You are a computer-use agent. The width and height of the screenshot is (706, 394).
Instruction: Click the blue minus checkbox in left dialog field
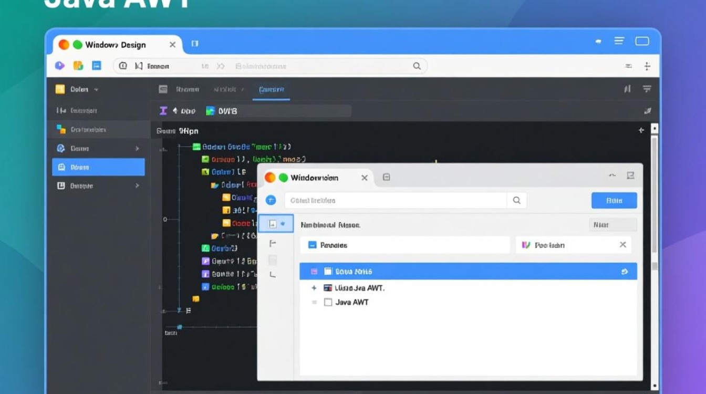312,245
